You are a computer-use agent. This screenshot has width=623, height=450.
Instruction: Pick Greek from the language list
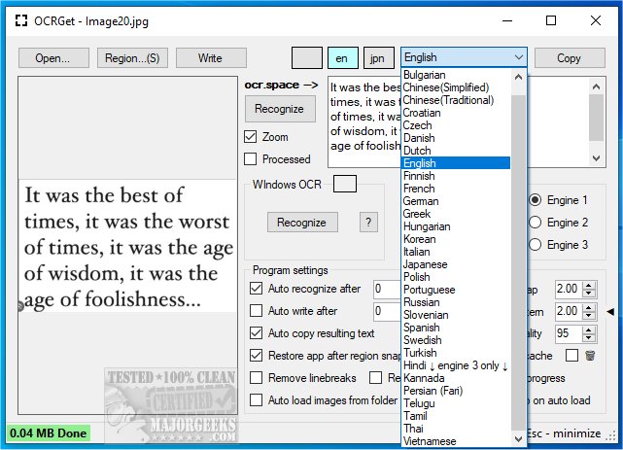(x=456, y=214)
